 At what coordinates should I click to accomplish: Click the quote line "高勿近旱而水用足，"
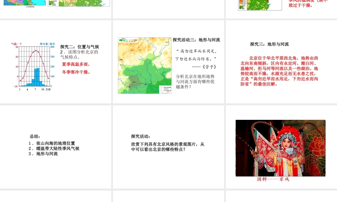click(196, 51)
